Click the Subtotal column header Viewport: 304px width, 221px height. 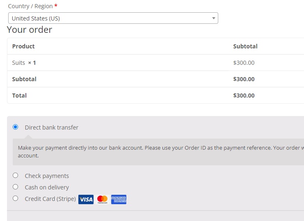click(245, 46)
